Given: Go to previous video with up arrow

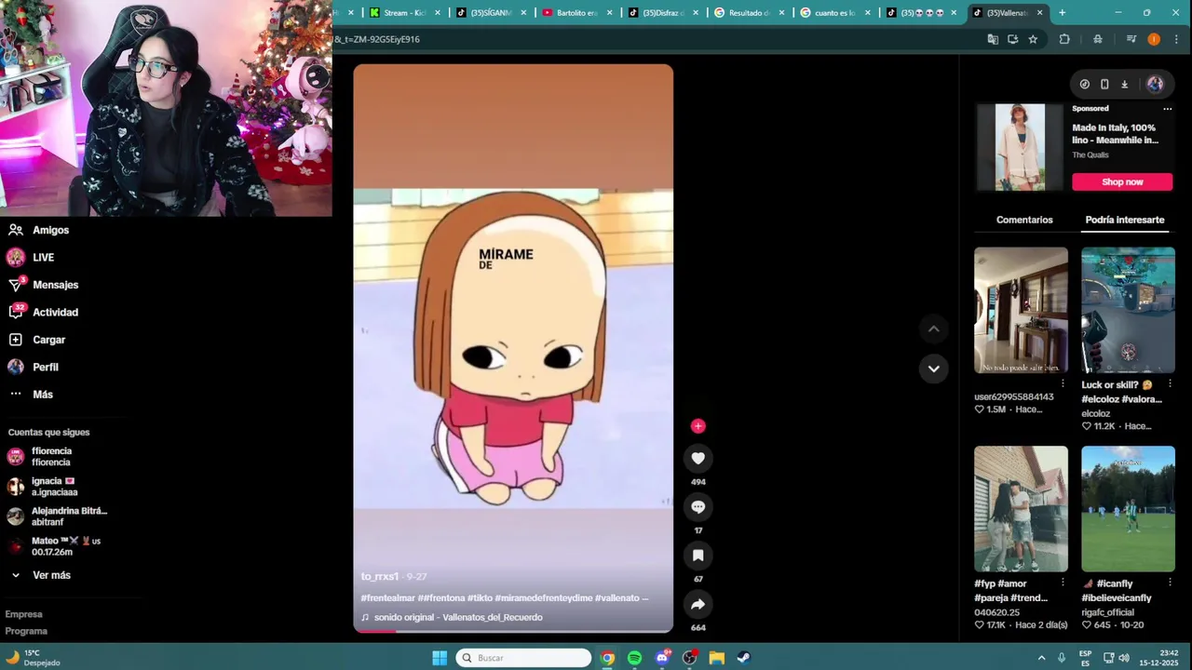Looking at the screenshot, I should point(933,328).
